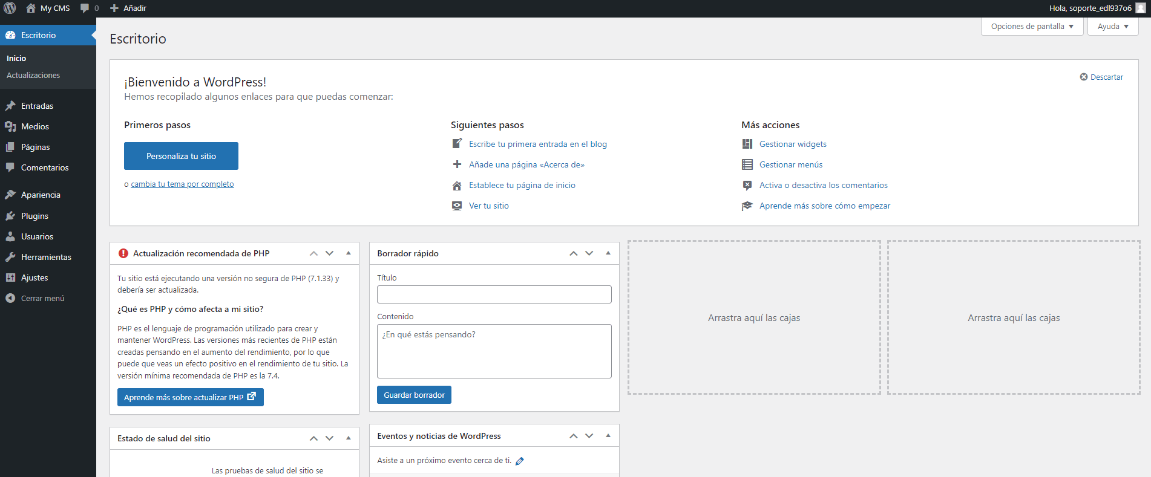This screenshot has height=477, width=1151.
Task: Click cambia tu tema por completo link
Action: [x=182, y=184]
